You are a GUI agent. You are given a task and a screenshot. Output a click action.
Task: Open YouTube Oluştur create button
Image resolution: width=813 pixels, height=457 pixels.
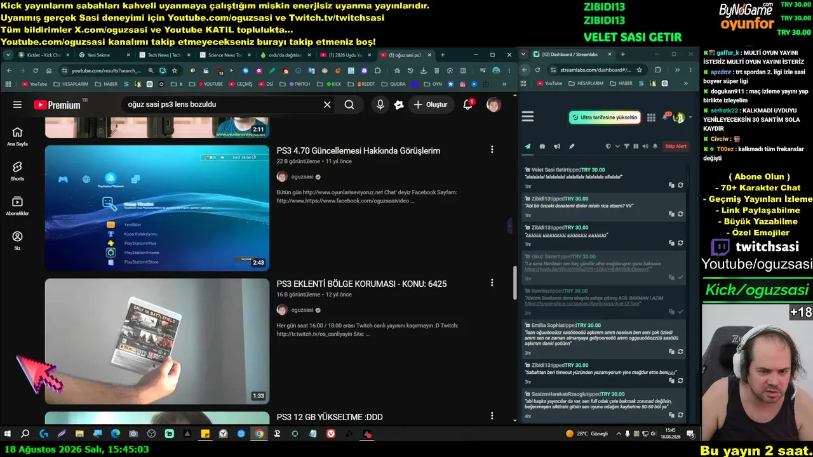pyautogui.click(x=431, y=105)
